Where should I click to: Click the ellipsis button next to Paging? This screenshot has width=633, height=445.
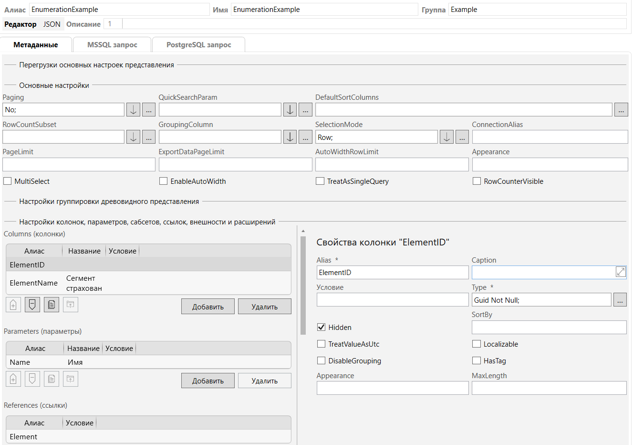point(149,110)
